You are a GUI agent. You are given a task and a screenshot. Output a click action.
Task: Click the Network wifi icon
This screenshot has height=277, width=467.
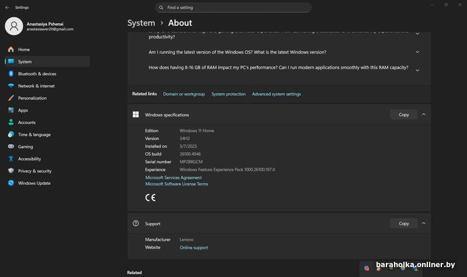coord(11,86)
